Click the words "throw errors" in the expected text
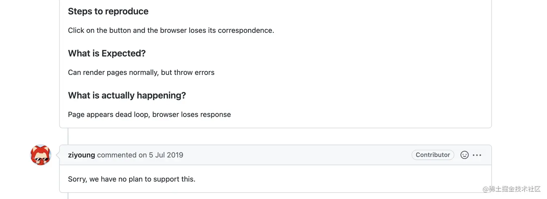The height and width of the screenshot is (199, 547). [194, 72]
